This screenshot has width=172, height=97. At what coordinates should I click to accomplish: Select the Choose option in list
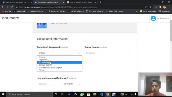click(x=59, y=57)
